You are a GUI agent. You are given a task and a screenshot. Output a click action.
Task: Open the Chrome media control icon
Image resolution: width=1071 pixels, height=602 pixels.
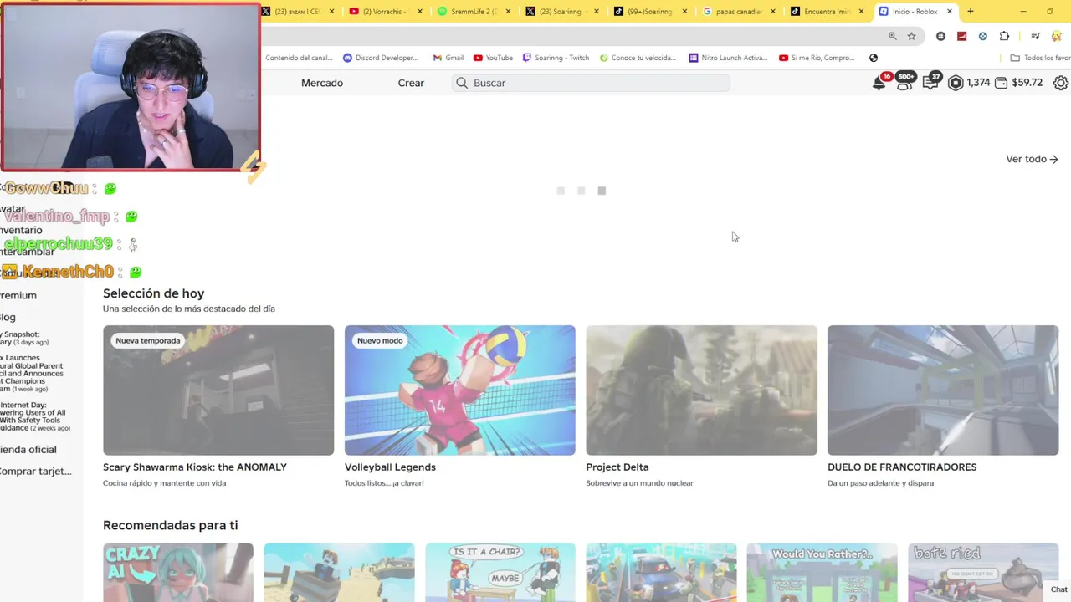tap(1035, 36)
